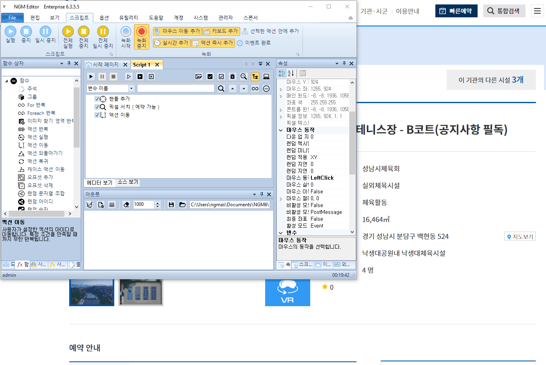Switch to the 편집 ribbon tab
546x365 pixels.
[x=35, y=18]
